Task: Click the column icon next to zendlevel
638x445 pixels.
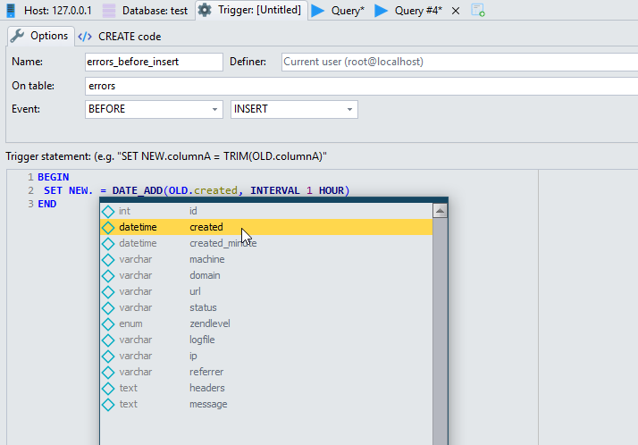Action: (x=108, y=323)
